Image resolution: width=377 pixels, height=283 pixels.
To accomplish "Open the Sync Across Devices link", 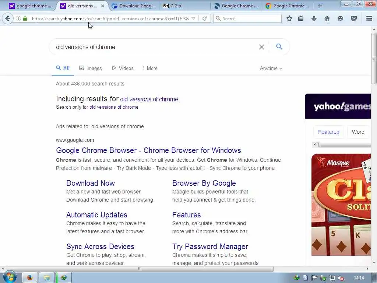I will click(100, 247).
